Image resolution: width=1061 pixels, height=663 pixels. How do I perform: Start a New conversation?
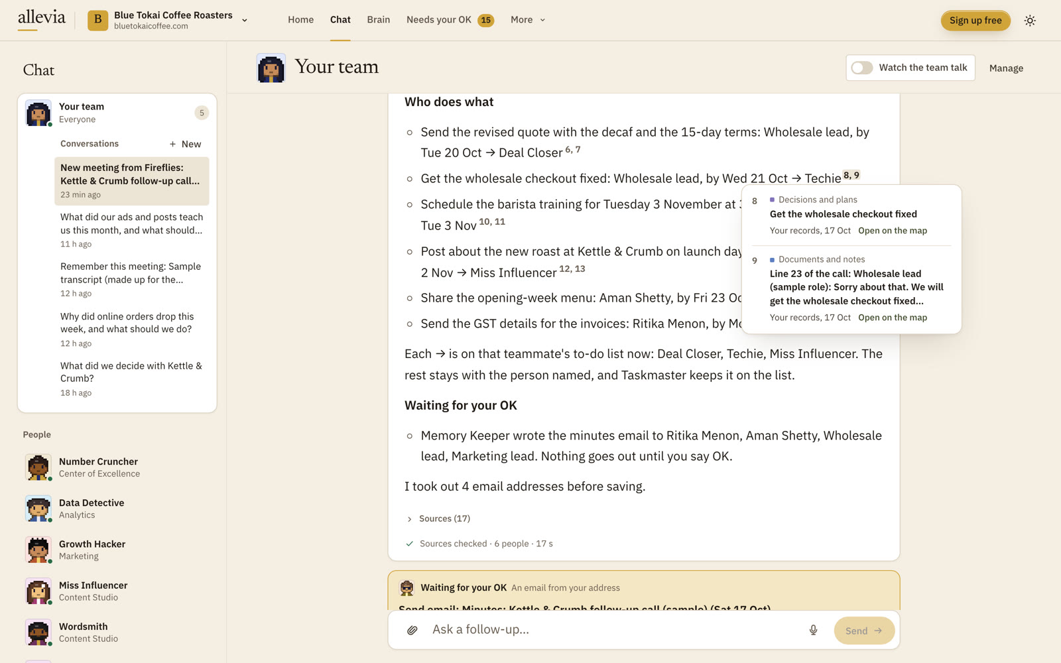(x=185, y=144)
